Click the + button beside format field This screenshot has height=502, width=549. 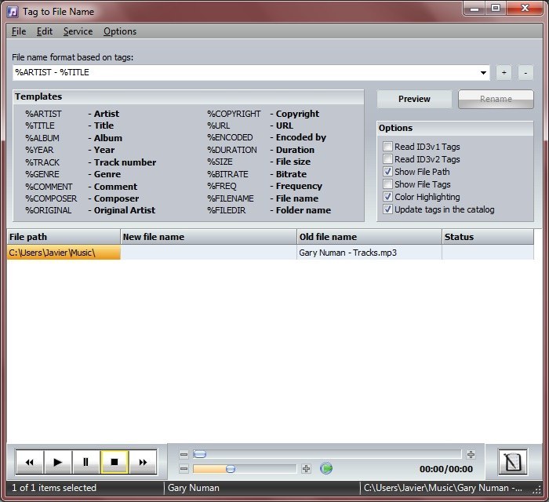tap(504, 73)
